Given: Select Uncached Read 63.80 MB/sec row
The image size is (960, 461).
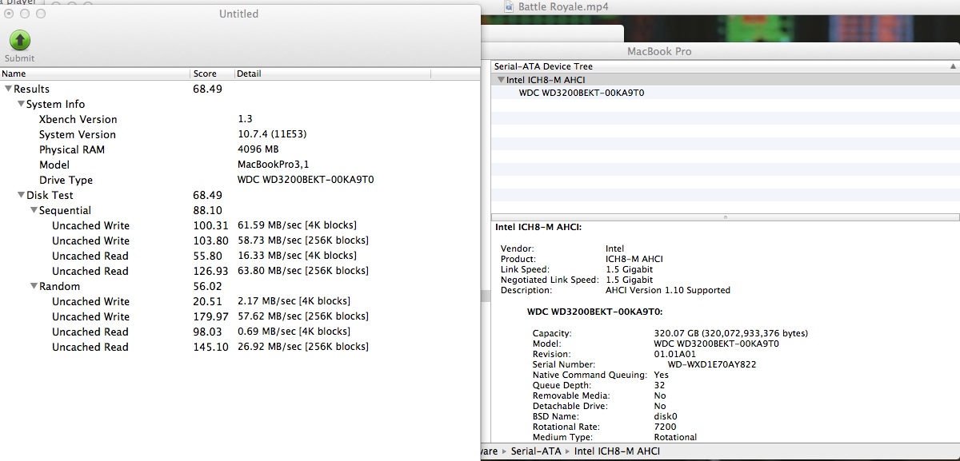Looking at the screenshot, I should click(240, 271).
